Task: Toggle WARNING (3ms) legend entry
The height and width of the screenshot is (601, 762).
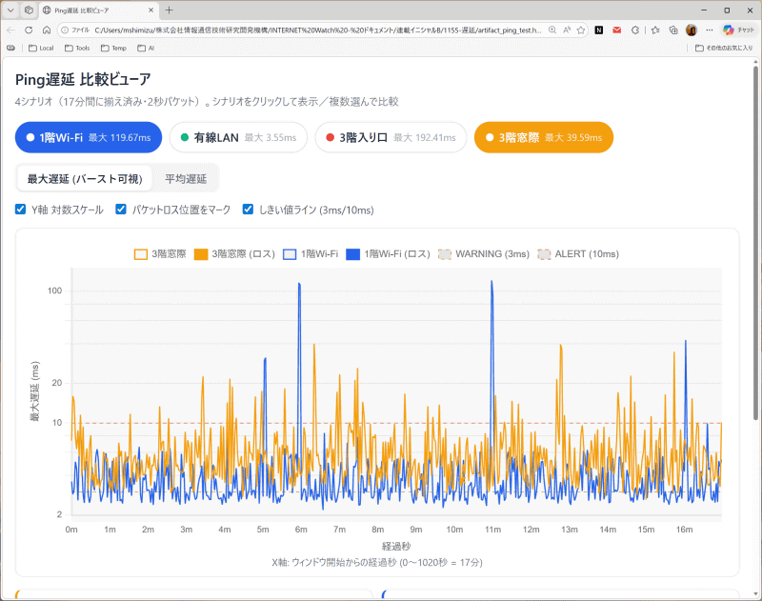Action: pyautogui.click(x=484, y=254)
